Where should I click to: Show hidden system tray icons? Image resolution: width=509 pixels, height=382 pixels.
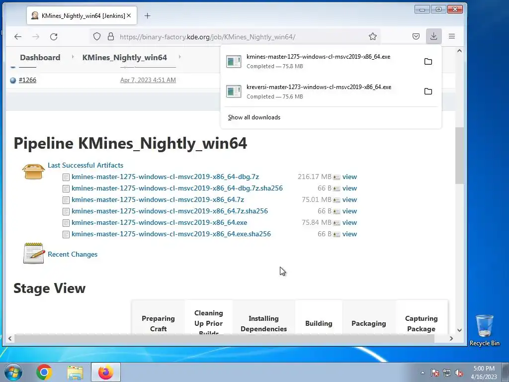[x=423, y=373]
